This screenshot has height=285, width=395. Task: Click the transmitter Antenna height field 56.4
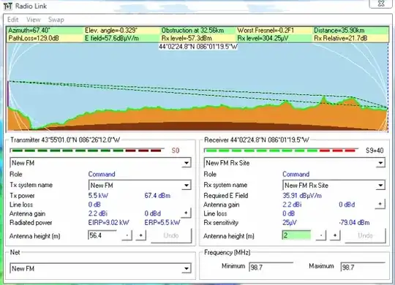tap(102, 235)
